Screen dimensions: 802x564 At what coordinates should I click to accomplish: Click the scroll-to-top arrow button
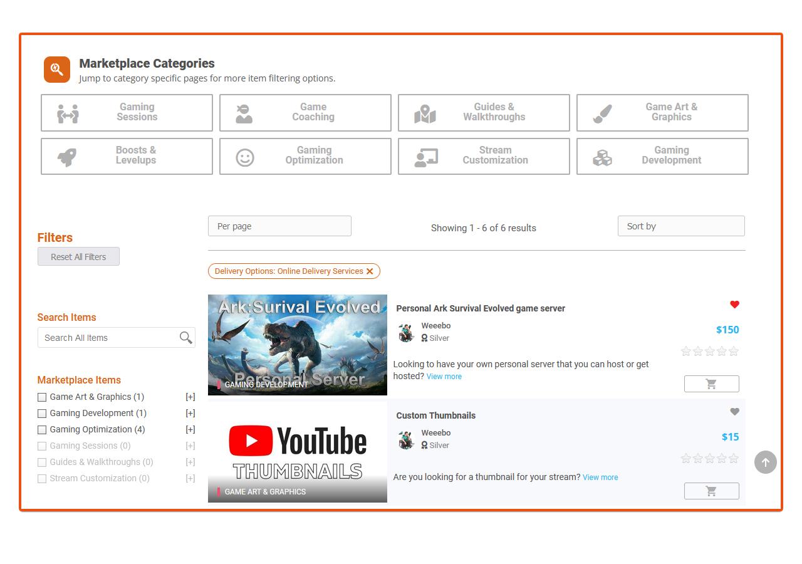pos(766,462)
